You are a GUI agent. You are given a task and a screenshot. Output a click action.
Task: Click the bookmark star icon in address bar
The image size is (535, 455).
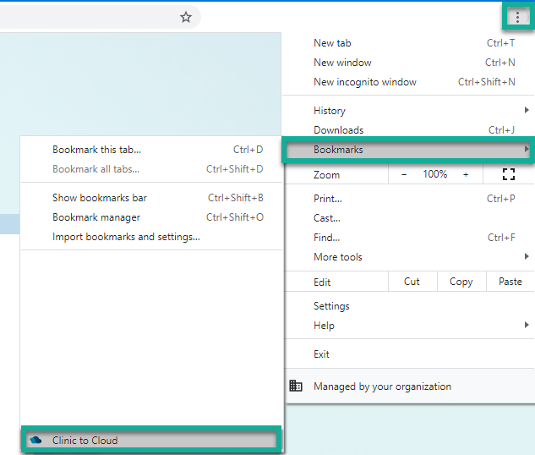click(x=186, y=17)
